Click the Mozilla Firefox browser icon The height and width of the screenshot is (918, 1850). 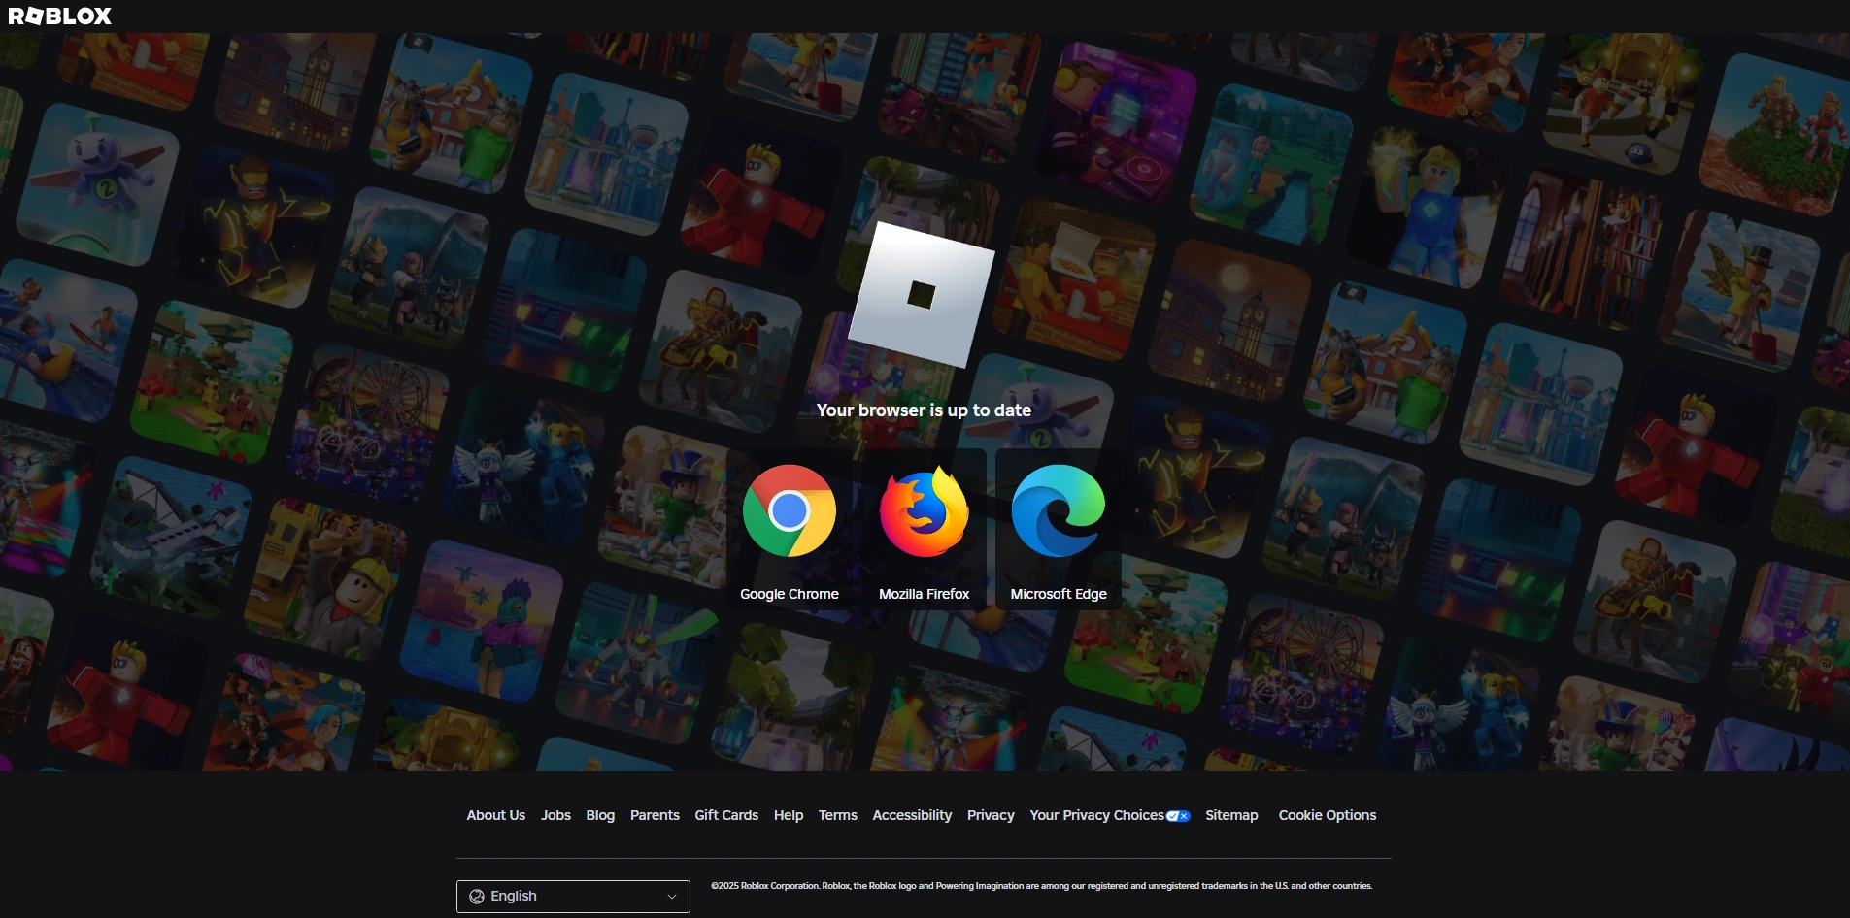(925, 510)
